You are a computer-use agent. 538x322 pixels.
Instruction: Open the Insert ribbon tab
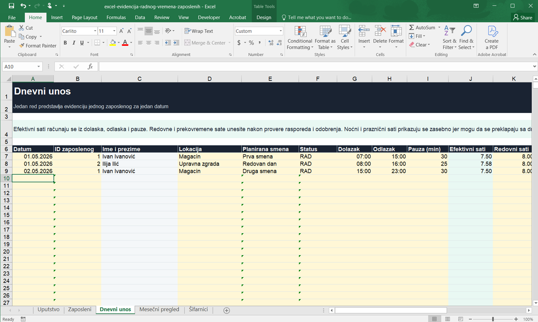[x=57, y=18]
